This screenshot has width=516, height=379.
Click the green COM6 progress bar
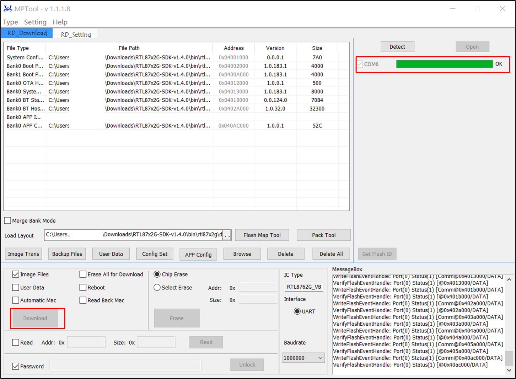444,64
